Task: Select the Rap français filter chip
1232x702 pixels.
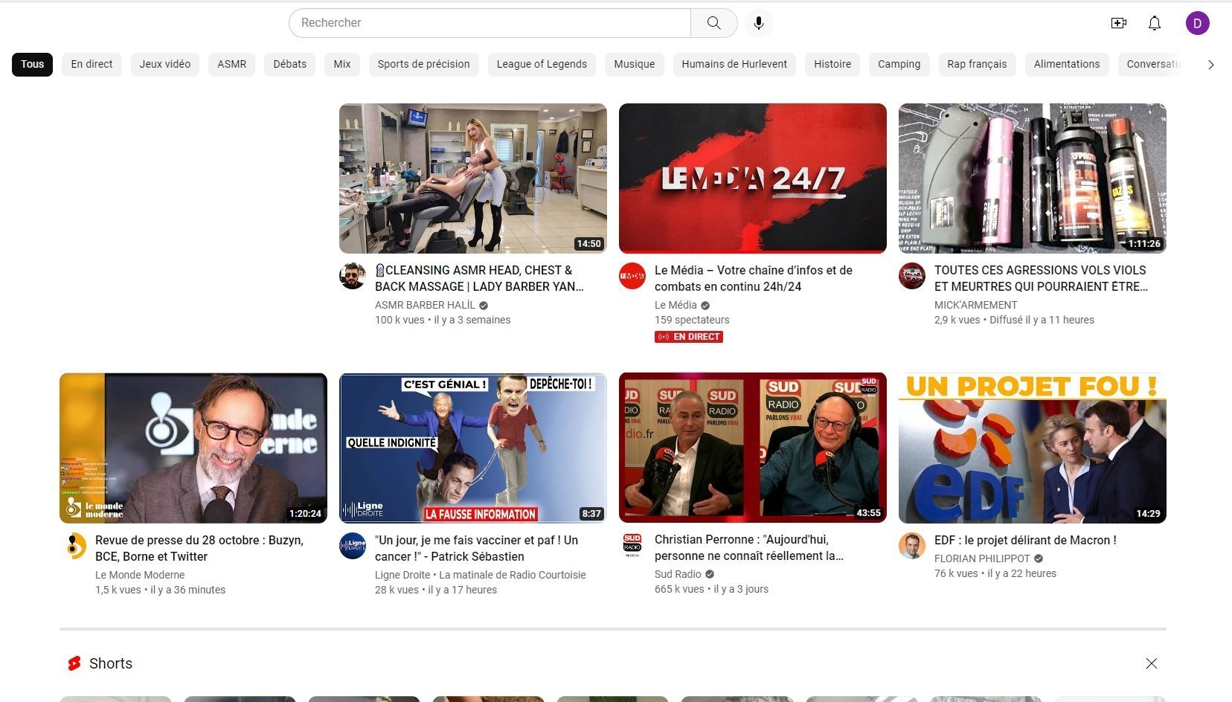Action: click(x=977, y=64)
